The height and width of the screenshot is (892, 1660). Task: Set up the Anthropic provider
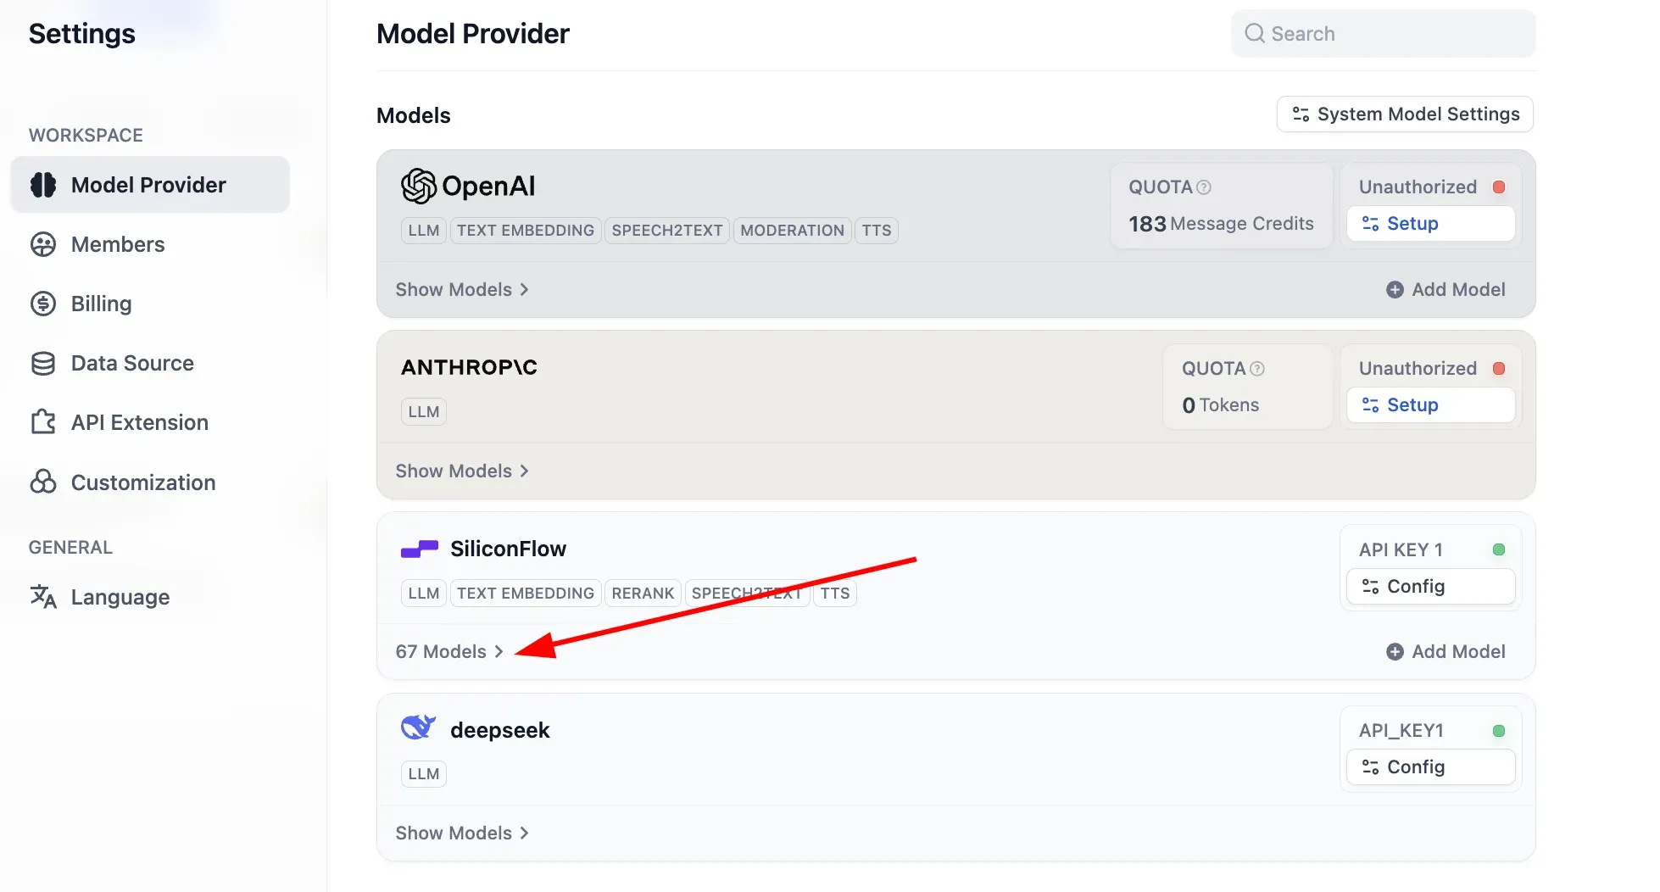(x=1430, y=405)
